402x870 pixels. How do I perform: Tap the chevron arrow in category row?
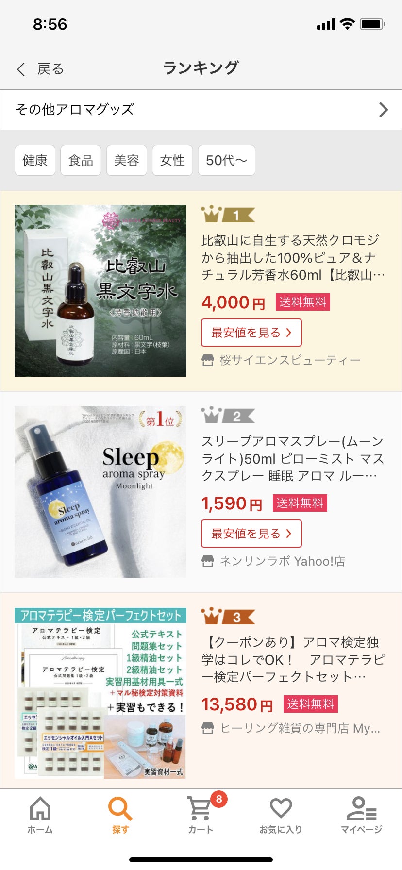point(384,110)
